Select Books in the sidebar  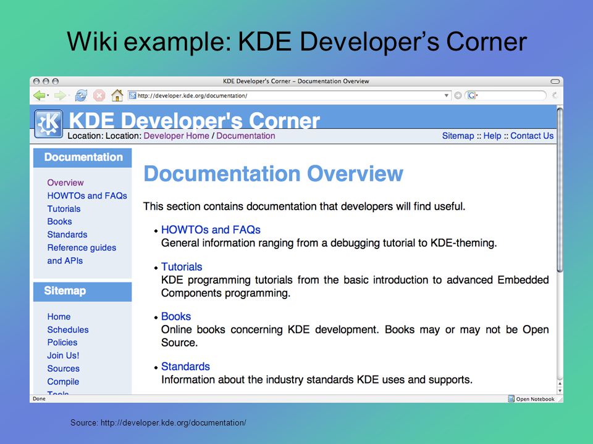pos(59,221)
